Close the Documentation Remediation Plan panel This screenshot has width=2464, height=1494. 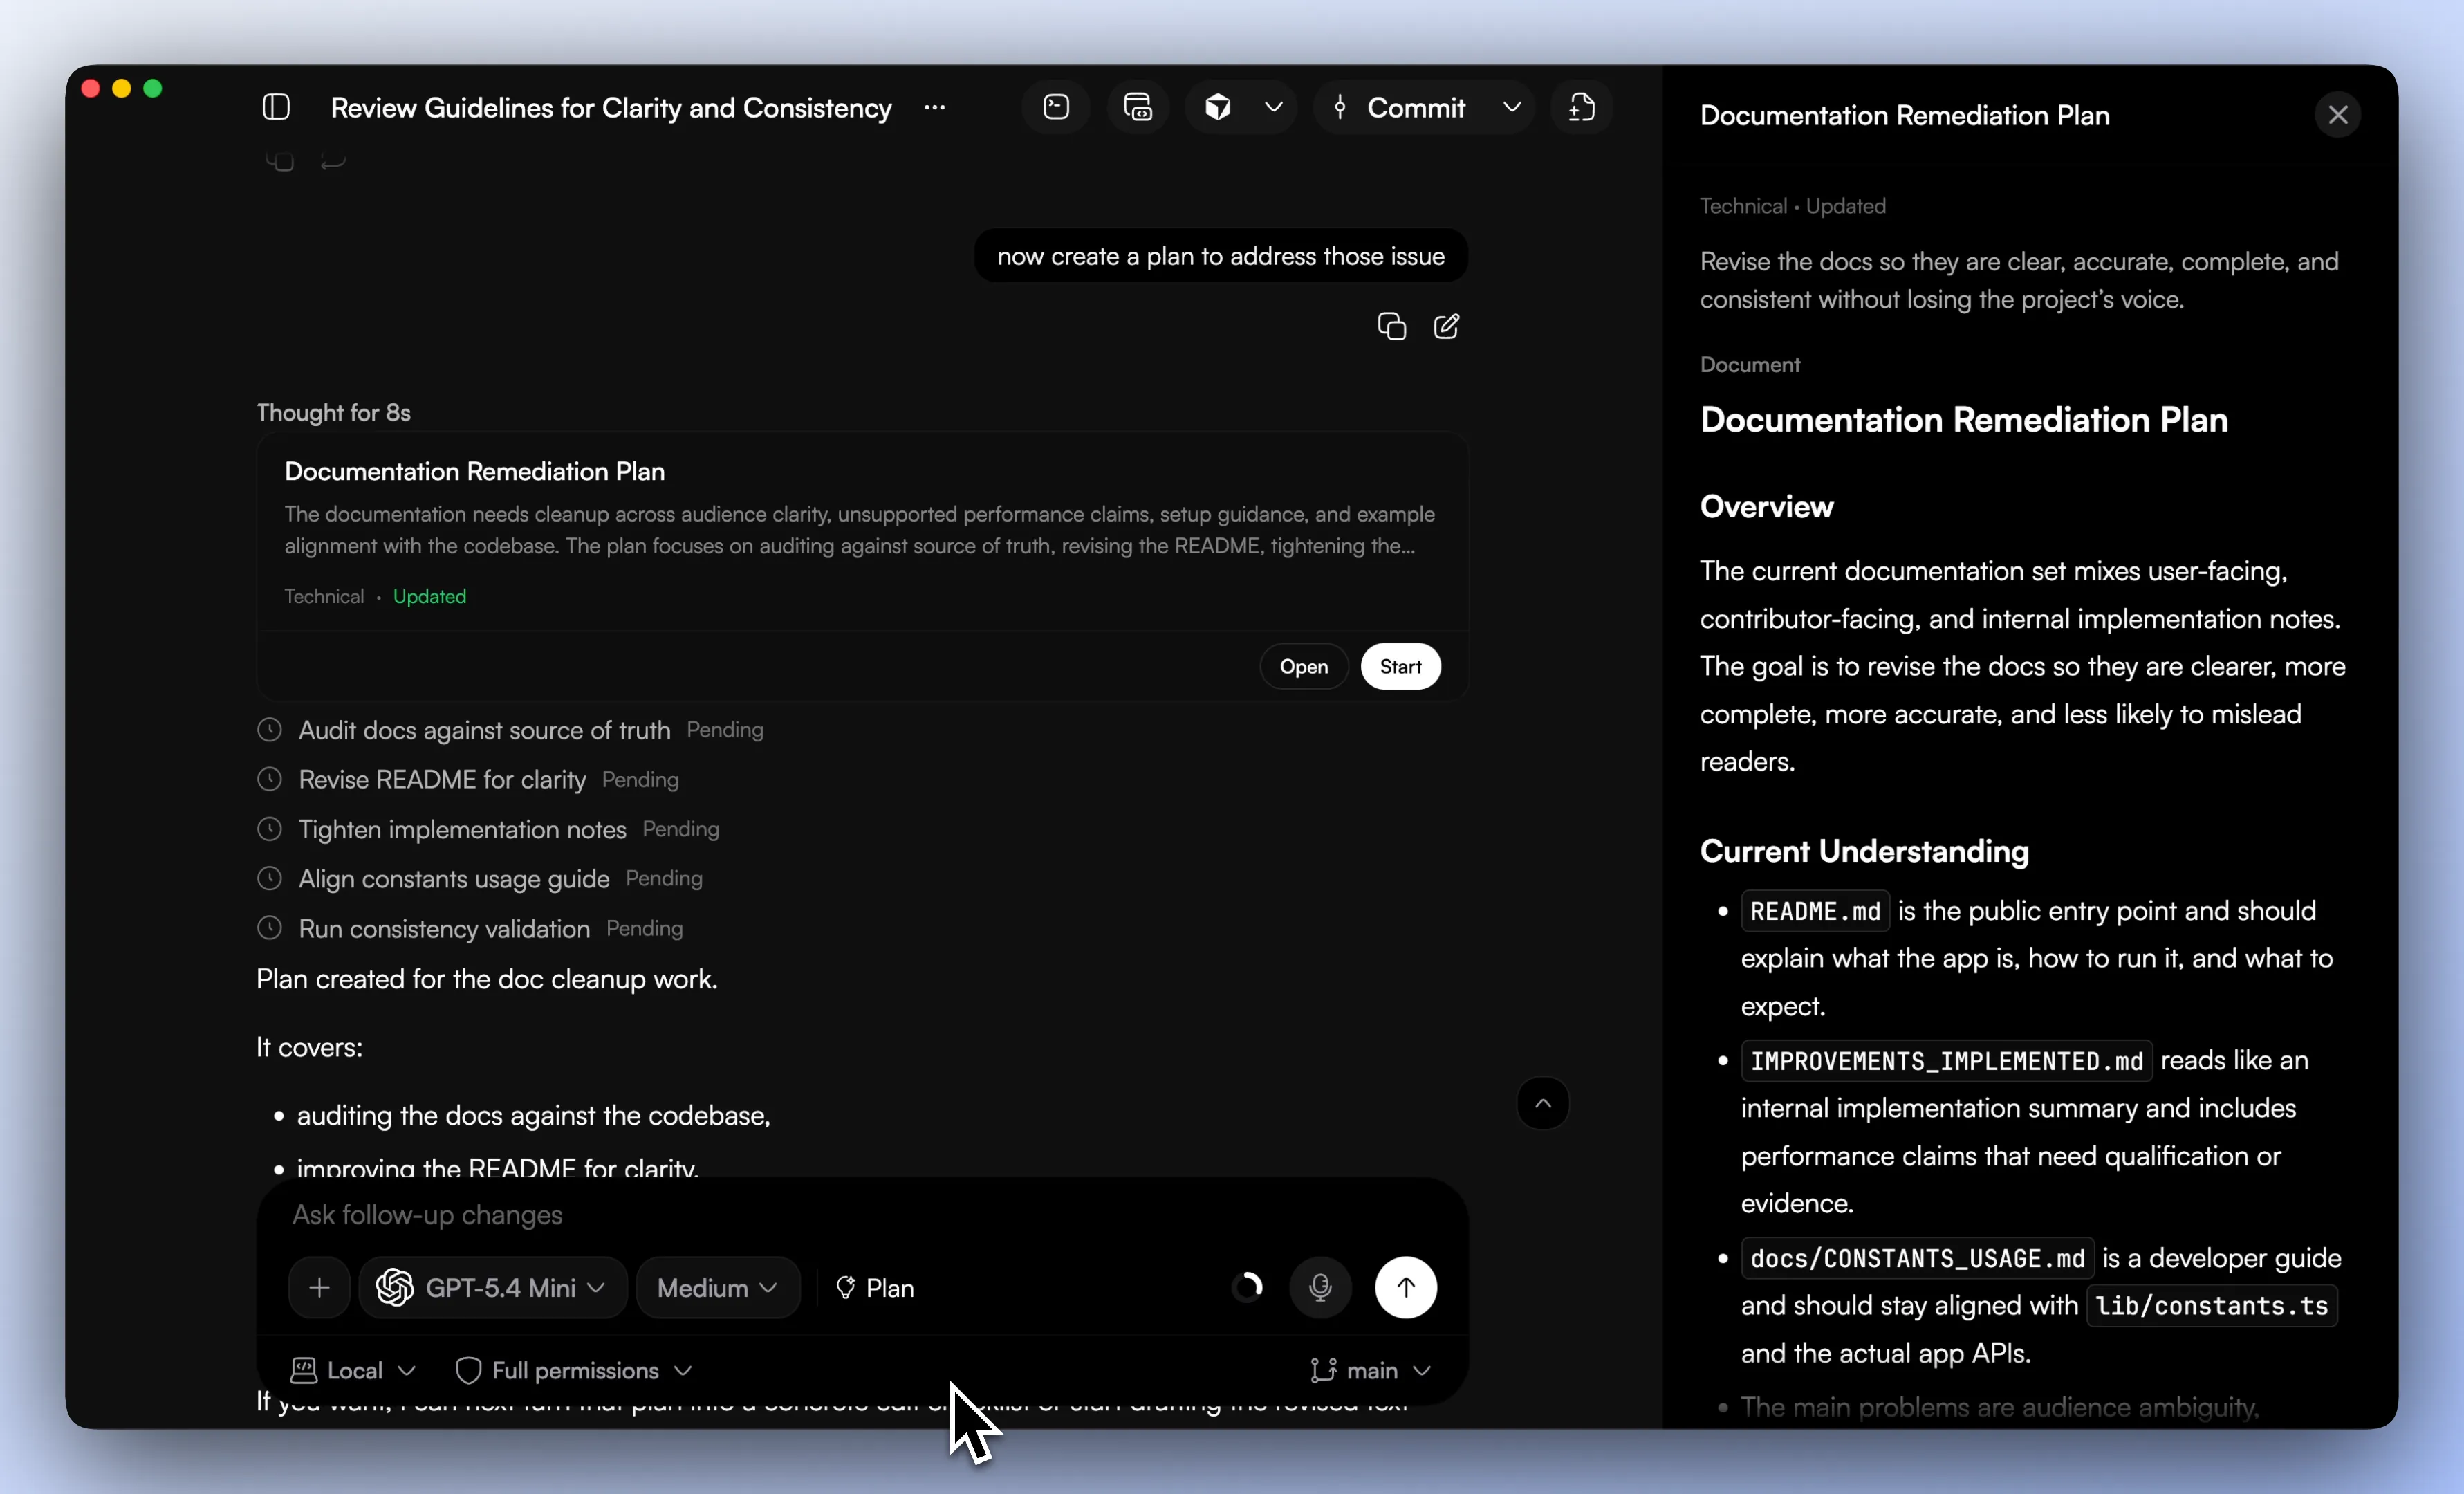click(2337, 115)
